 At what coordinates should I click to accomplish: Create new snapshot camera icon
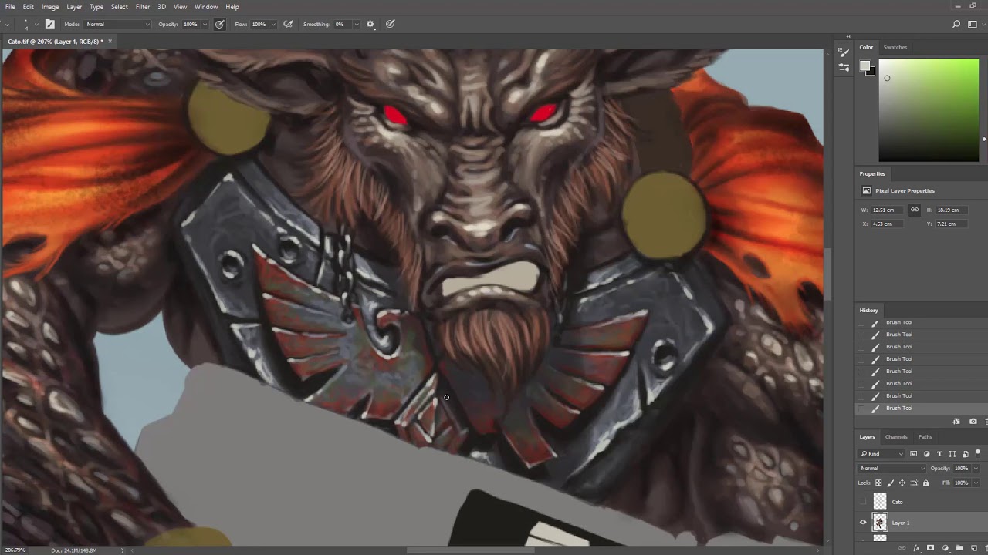[x=973, y=422]
